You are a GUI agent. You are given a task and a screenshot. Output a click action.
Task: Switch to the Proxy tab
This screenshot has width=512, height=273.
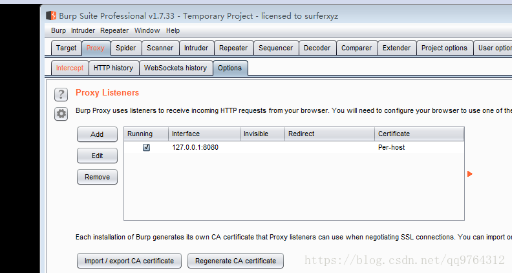[x=95, y=48]
